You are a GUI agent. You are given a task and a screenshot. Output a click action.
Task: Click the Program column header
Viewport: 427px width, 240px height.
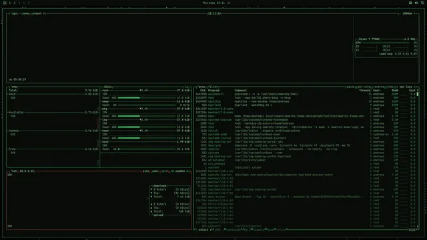[214, 91]
